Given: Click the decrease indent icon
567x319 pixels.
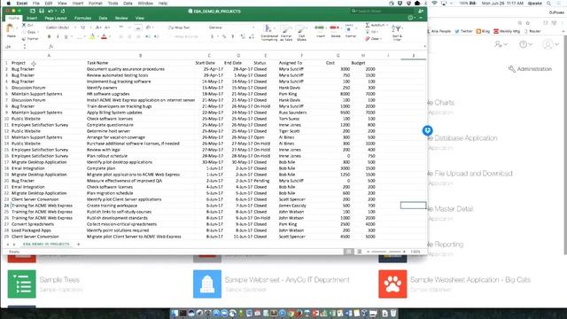Looking at the screenshot, I should [x=148, y=36].
